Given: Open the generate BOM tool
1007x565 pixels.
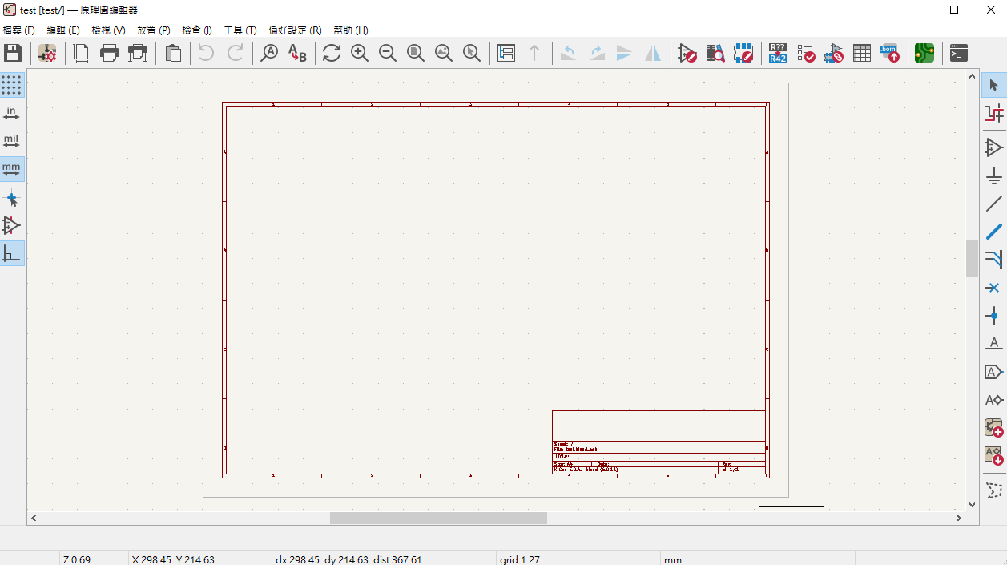Looking at the screenshot, I should point(889,54).
